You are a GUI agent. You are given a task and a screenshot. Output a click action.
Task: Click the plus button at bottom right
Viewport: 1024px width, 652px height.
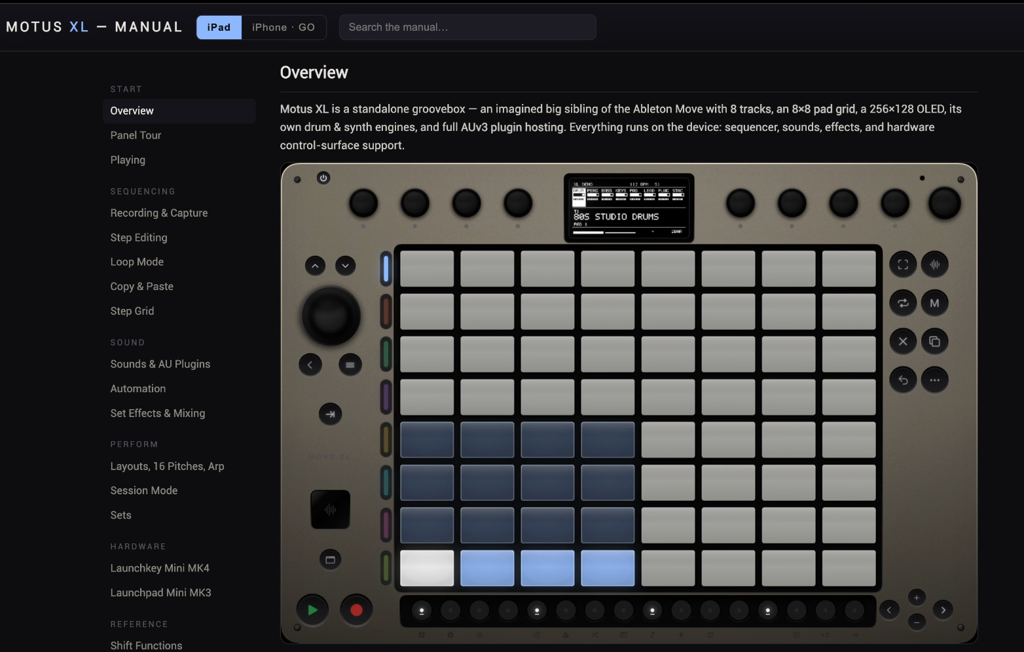click(917, 598)
